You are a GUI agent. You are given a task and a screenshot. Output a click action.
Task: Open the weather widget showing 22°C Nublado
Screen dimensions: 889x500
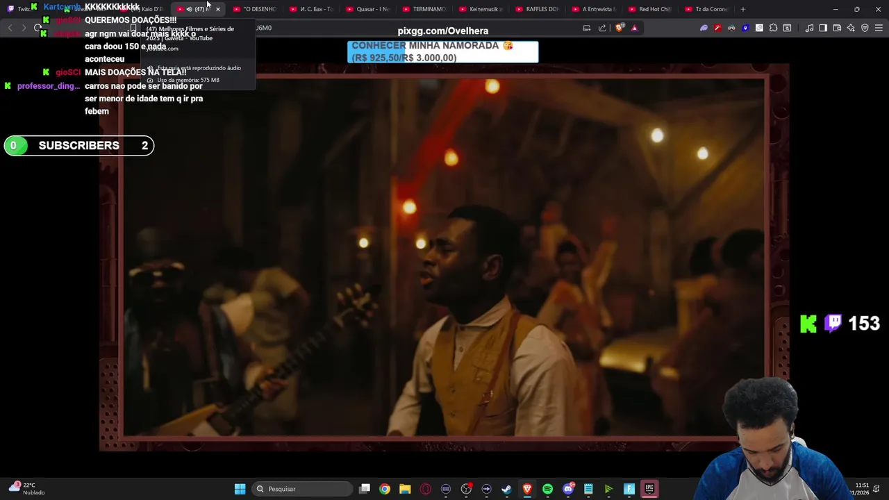[x=26, y=489]
